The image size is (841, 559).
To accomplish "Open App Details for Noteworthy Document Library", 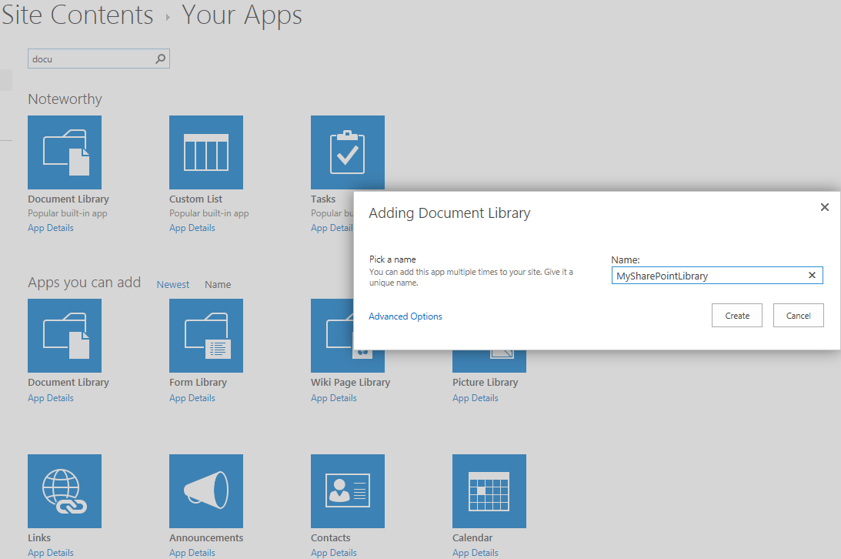I will tap(51, 228).
